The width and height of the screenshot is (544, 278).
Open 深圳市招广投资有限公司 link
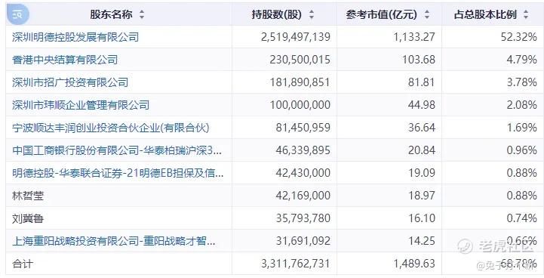tap(70, 82)
